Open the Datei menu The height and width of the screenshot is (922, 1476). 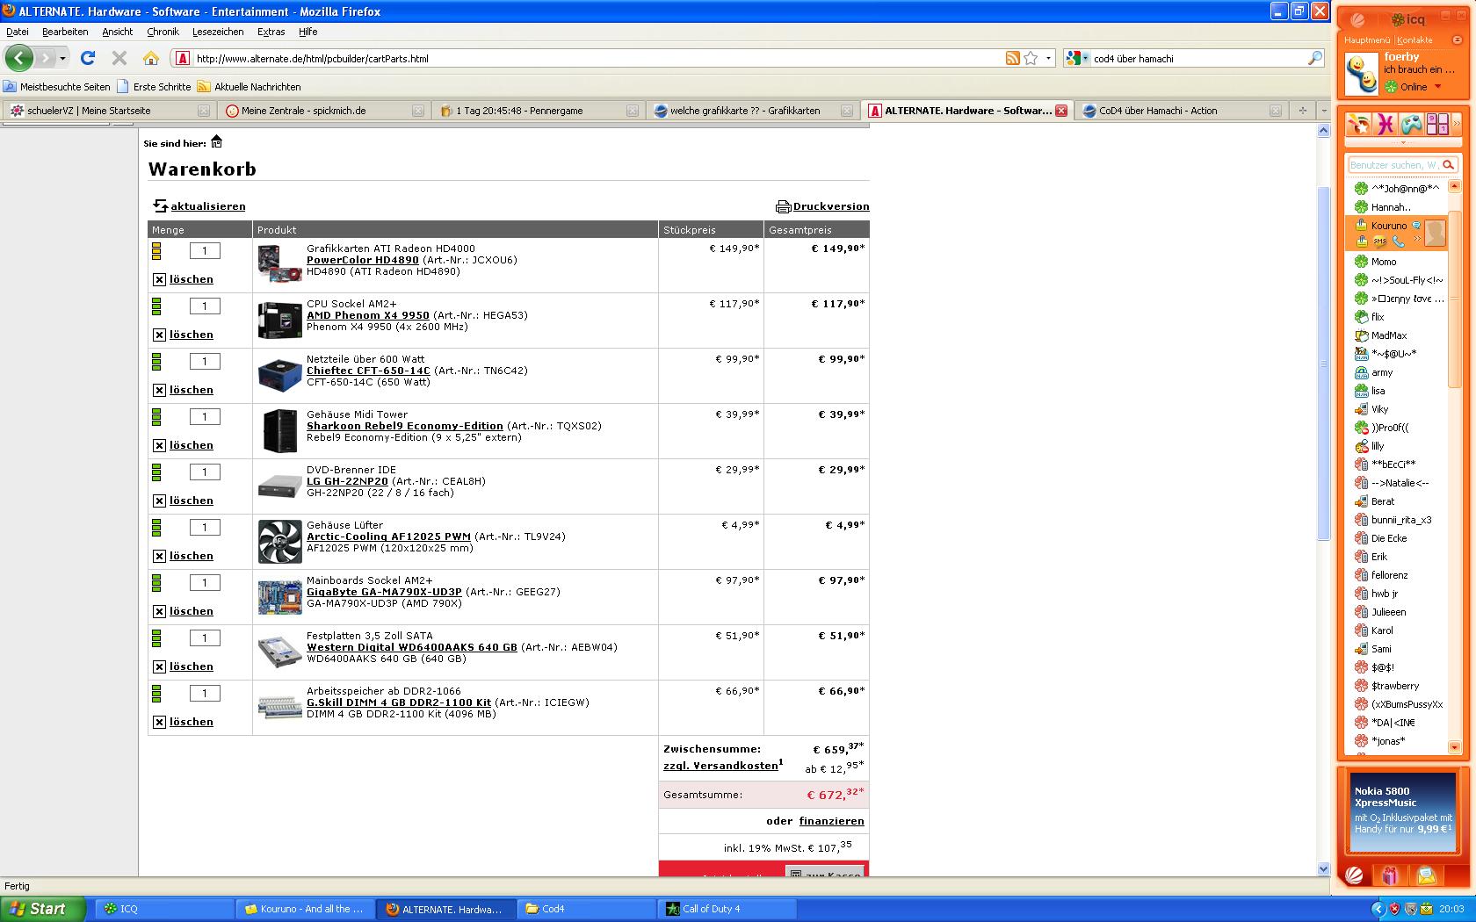click(18, 32)
